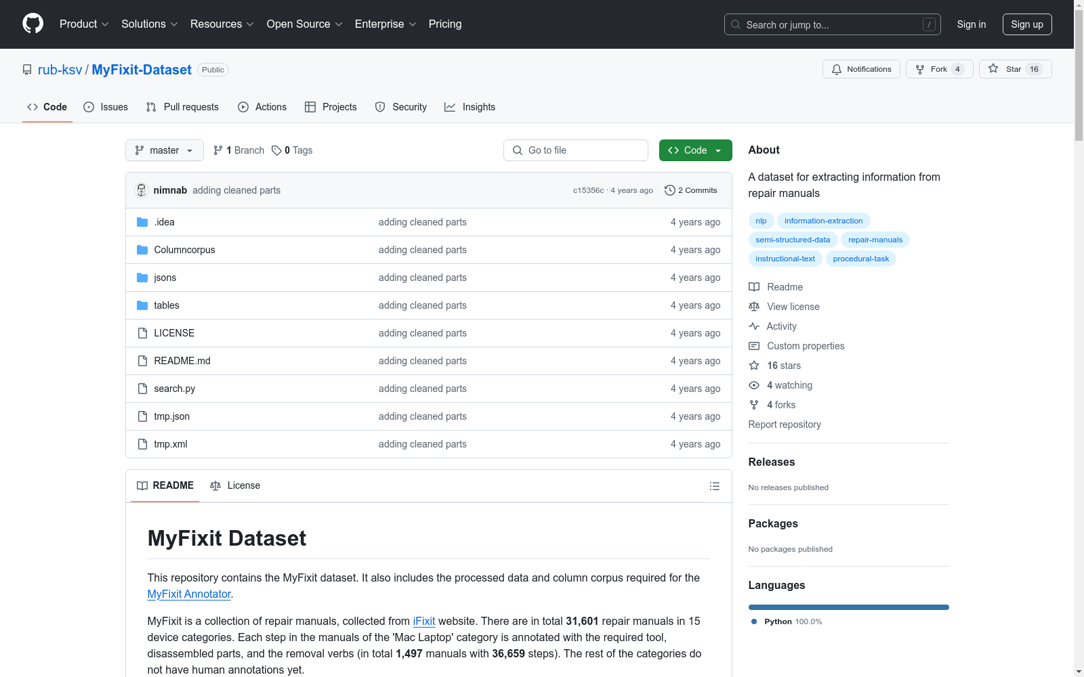
Task: Click Report repository link
Action: coord(785,424)
